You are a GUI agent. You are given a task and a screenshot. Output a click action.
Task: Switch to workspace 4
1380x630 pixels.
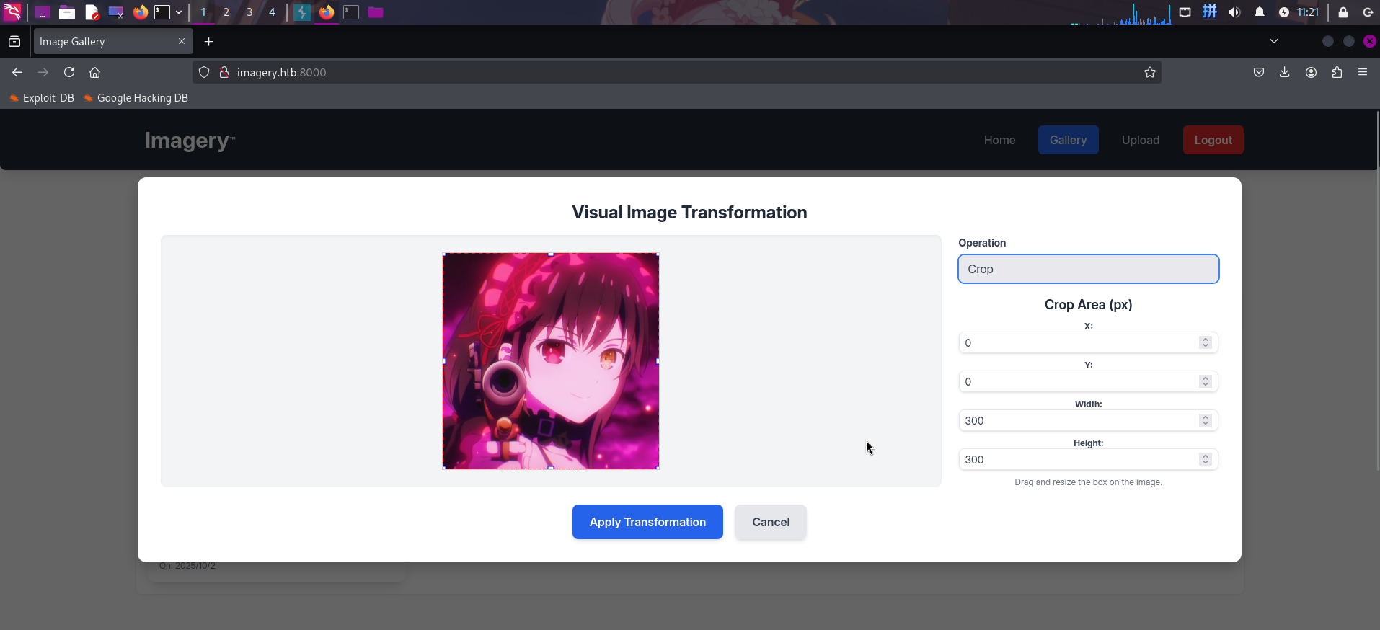[x=272, y=12]
